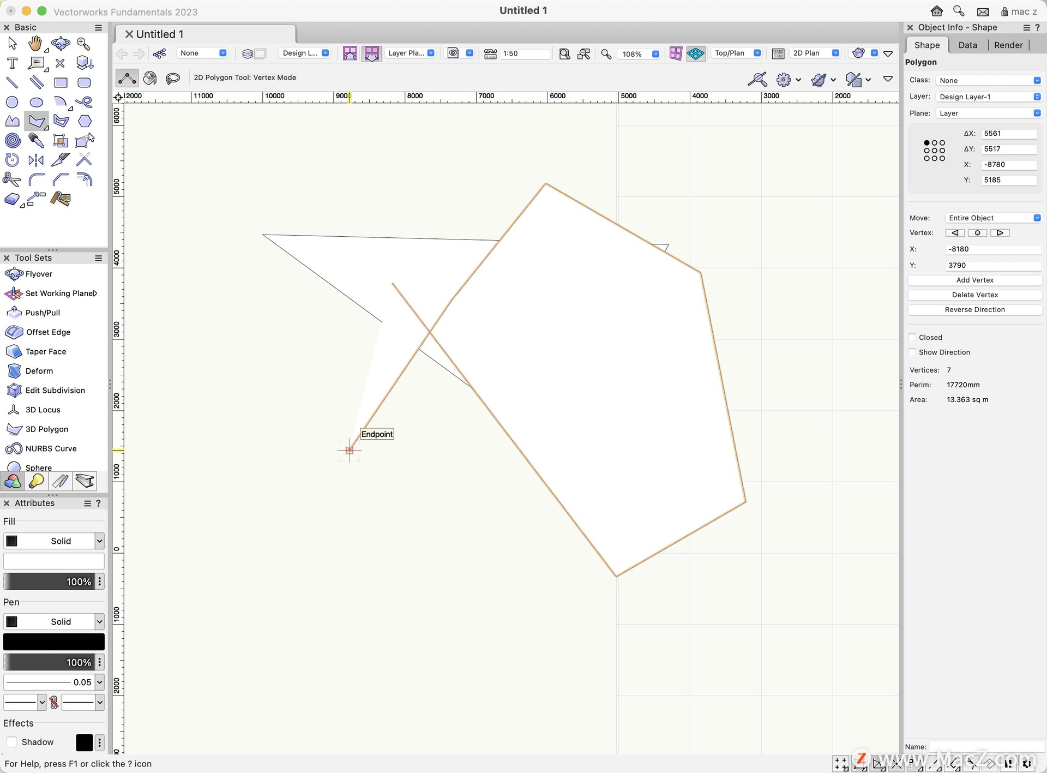Select the Circle tool
This screenshot has width=1047, height=773.
[12, 102]
